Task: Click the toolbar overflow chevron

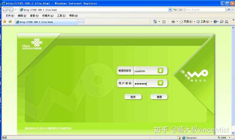Action: 233,20
